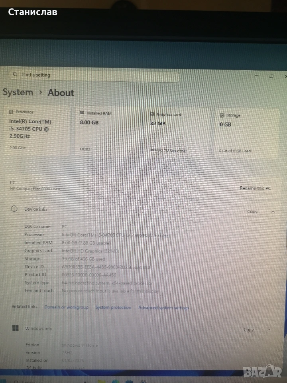
Task: Select '39 GB of 466 GB used' text
Action: pos(83,259)
